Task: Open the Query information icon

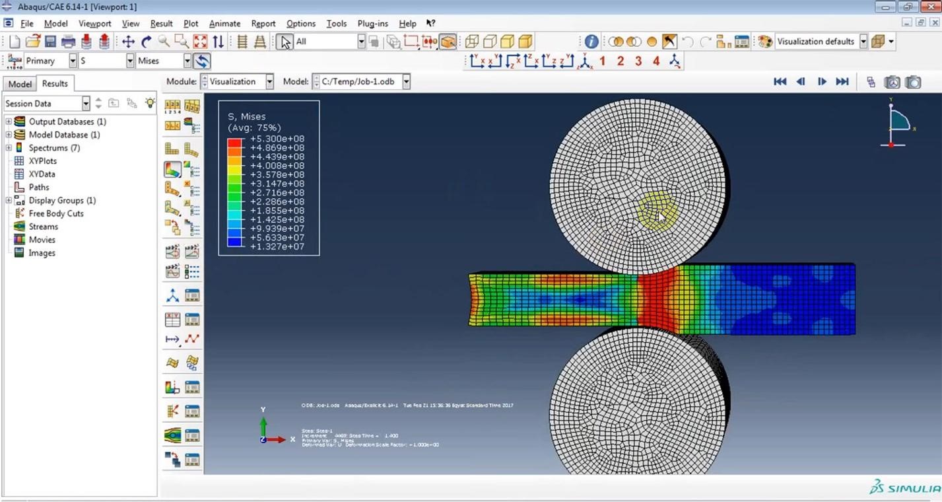Action: pyautogui.click(x=591, y=42)
